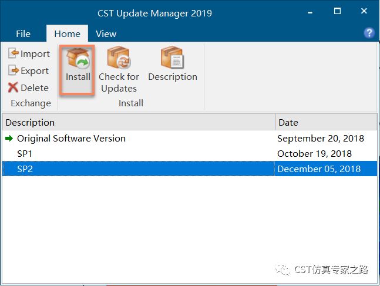Click the September 20, 2018 date cell
Screen dimensions: 380x286
coord(320,139)
